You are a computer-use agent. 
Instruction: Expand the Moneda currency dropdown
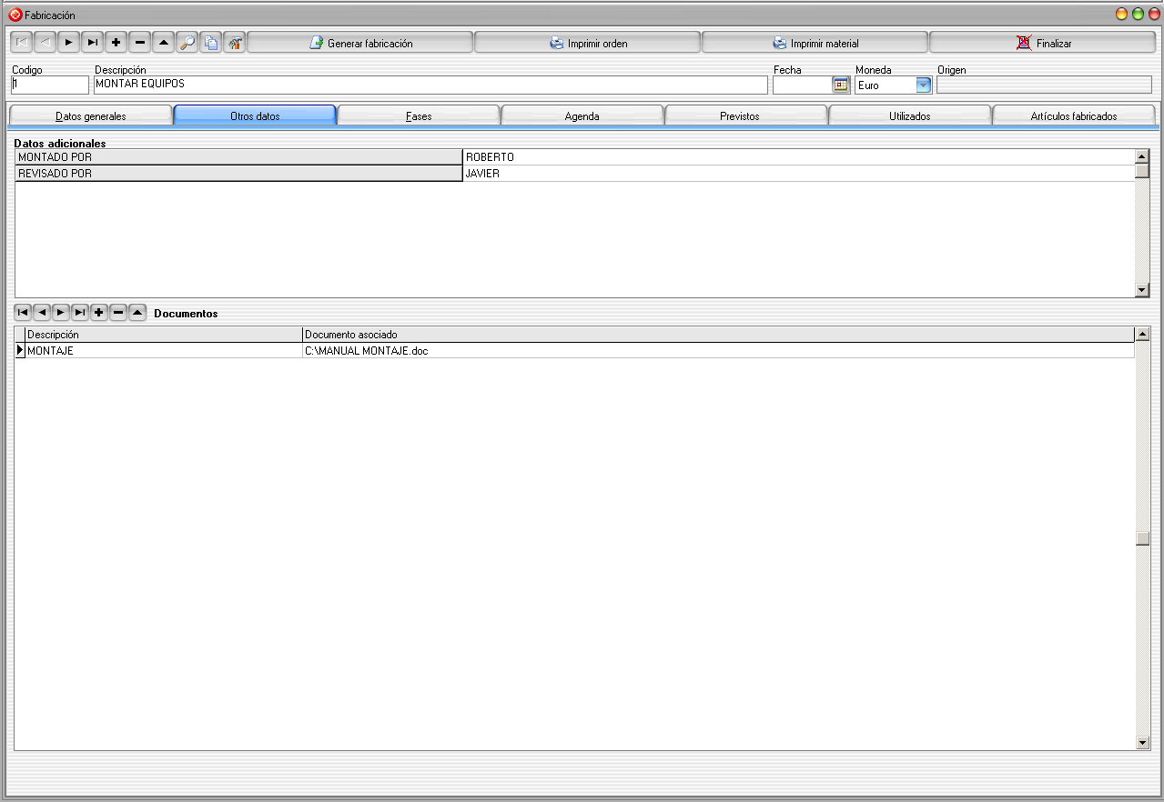point(924,85)
